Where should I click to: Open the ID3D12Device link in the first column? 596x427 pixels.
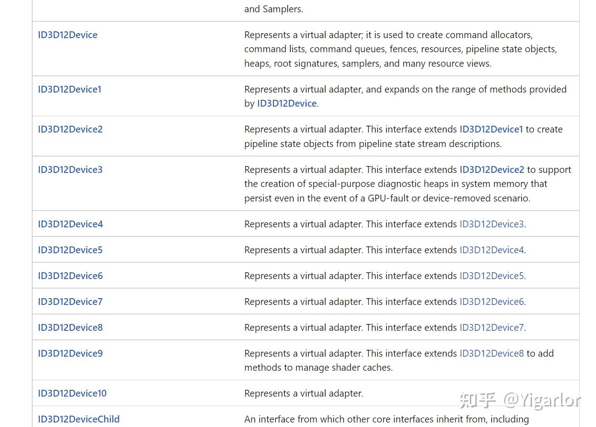coord(68,35)
